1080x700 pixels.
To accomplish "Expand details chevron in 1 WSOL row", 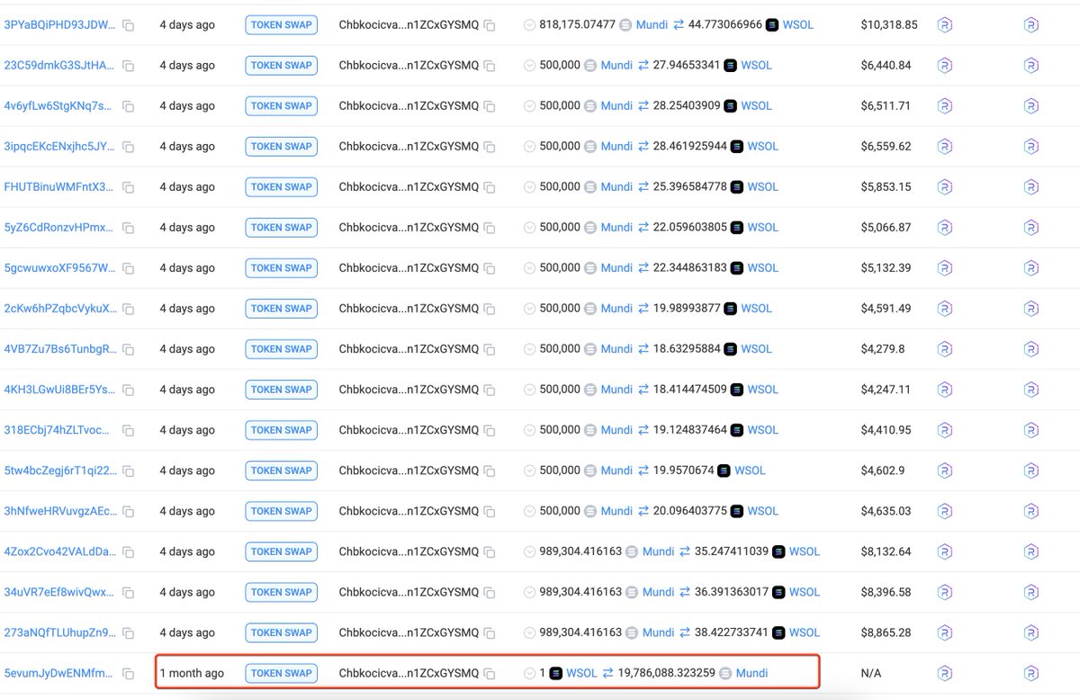I will (x=530, y=673).
